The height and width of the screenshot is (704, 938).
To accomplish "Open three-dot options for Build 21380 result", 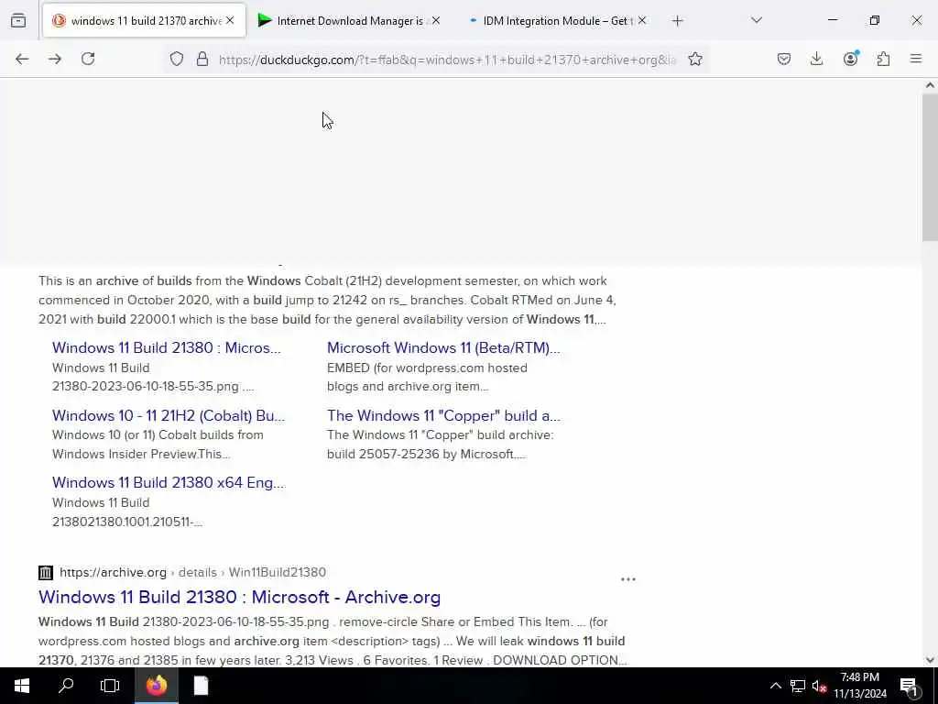I will click(628, 579).
